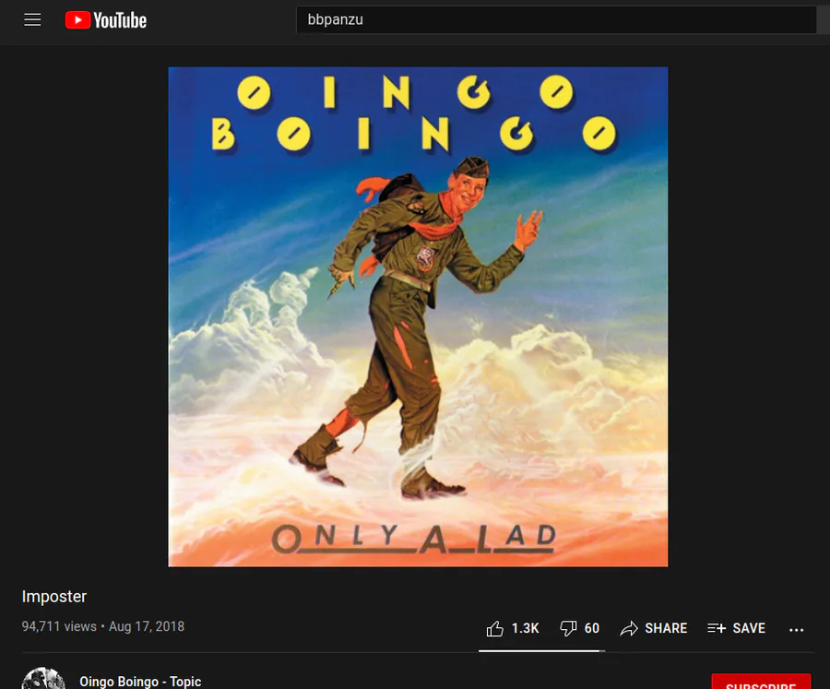Click the YouTube red play logo icon

77,20
